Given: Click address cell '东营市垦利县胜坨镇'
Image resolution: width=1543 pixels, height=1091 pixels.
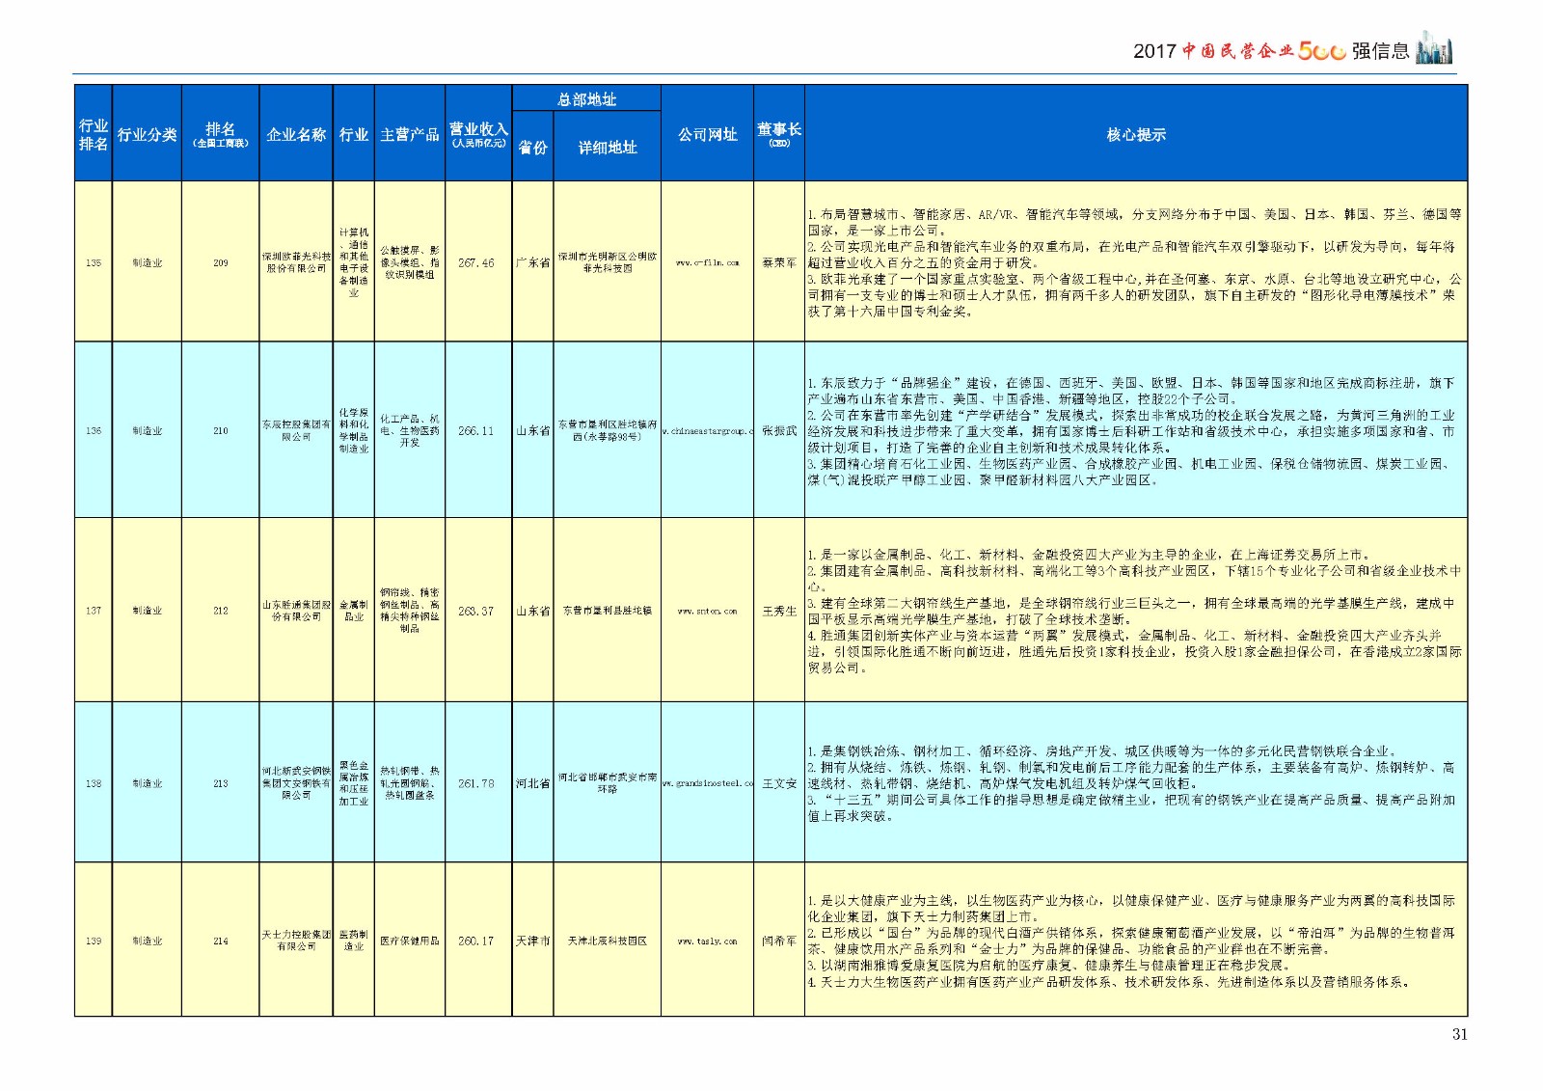Looking at the screenshot, I should point(608,611).
